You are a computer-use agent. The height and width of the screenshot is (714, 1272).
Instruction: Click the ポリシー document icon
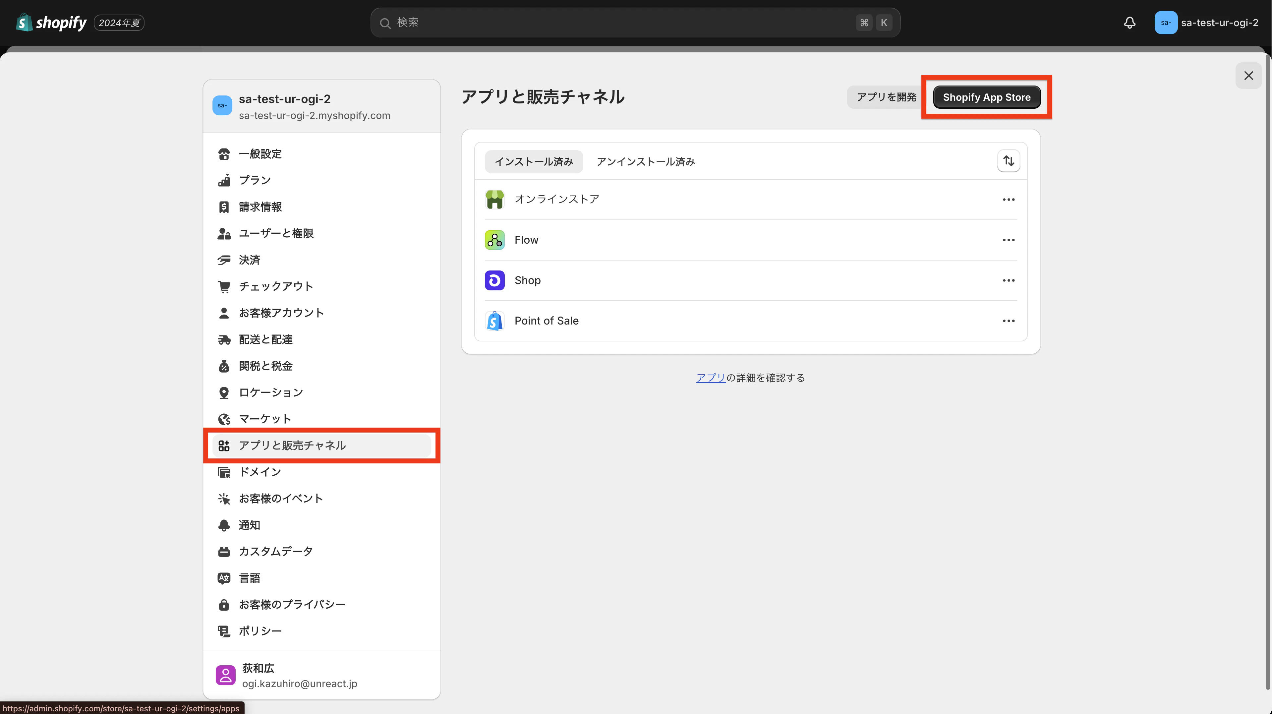point(224,631)
